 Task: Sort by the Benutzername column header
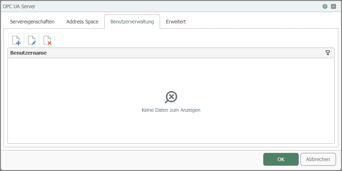point(29,53)
